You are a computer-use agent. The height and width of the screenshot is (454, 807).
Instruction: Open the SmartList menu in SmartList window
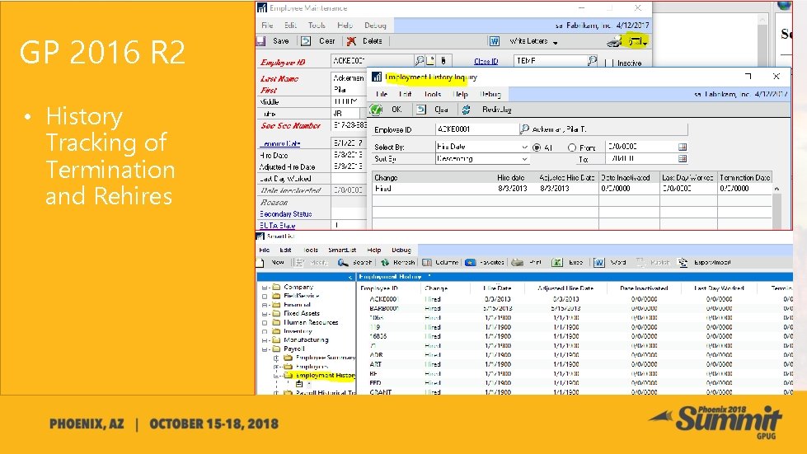tap(341, 250)
